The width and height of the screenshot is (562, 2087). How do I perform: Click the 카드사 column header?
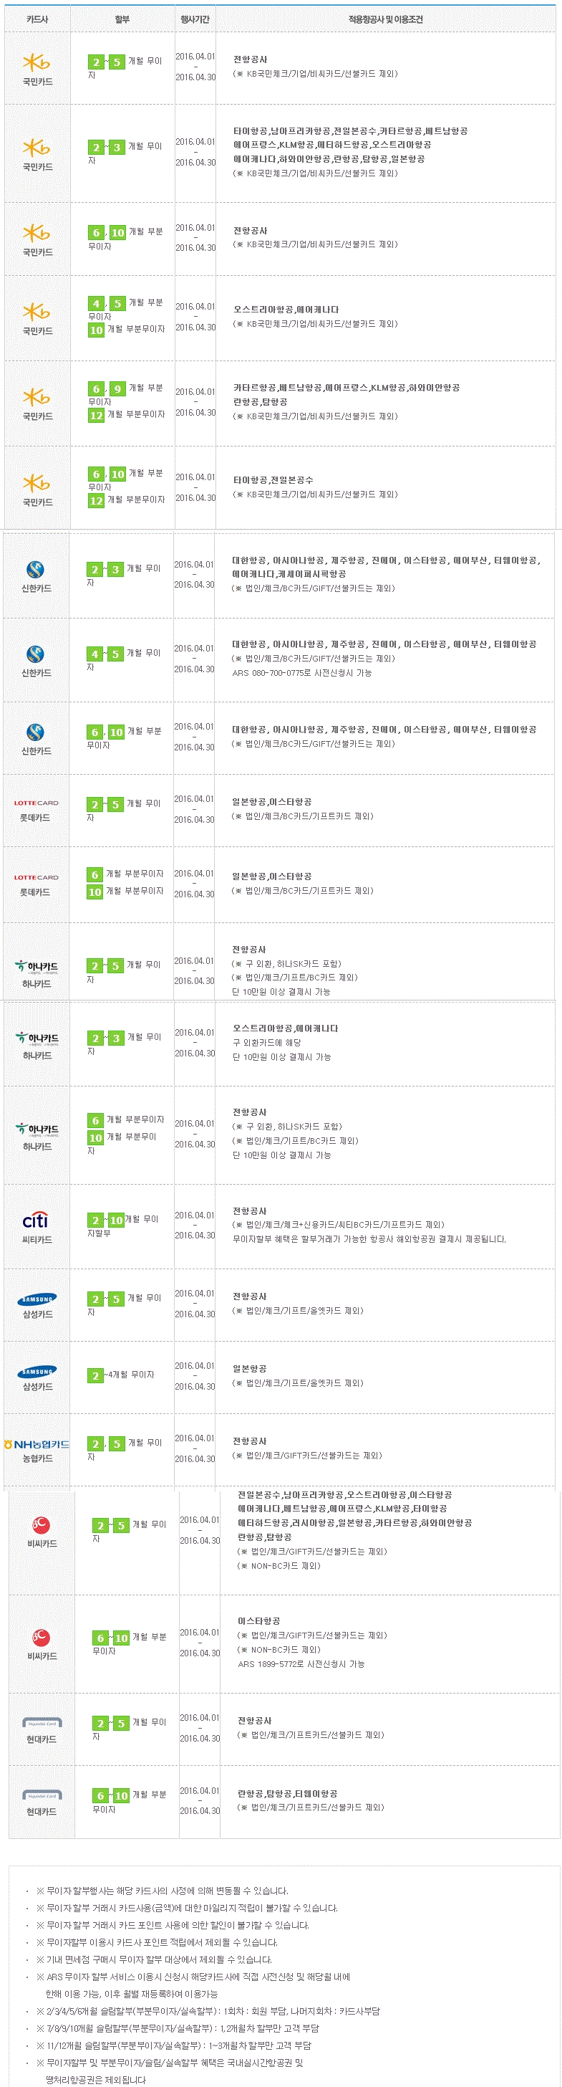coord(37,19)
